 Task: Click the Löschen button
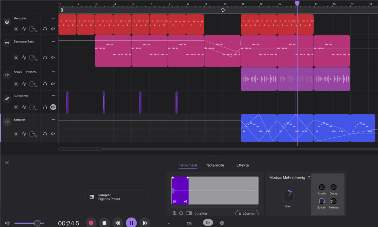coord(247,213)
